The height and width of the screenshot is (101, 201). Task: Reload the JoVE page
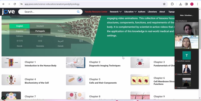[x=15, y=4]
